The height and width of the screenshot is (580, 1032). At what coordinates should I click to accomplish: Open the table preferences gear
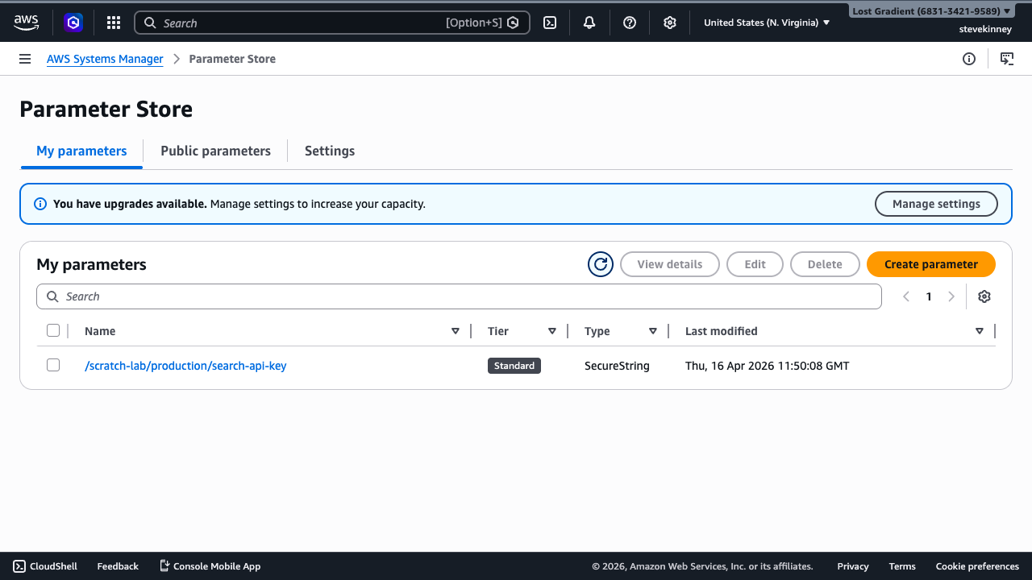984,296
